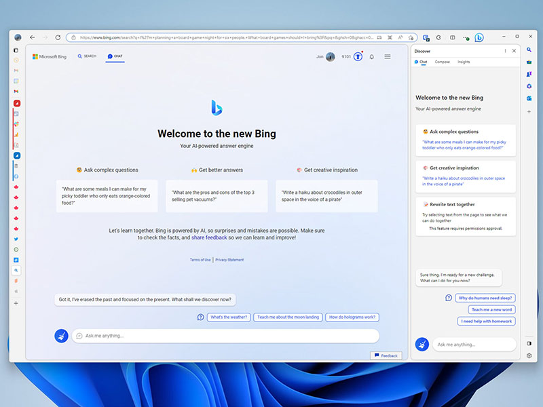The height and width of the screenshot is (407, 543).
Task: Open the Gmail vertical tab with the red M
Action: [x=16, y=92]
